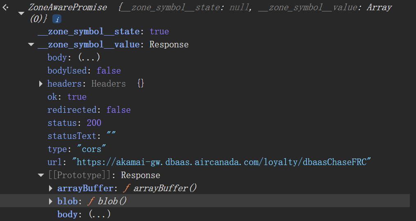
Task: Click the aircanada dbaasChaseFRC URL string
Action: [x=223, y=162]
